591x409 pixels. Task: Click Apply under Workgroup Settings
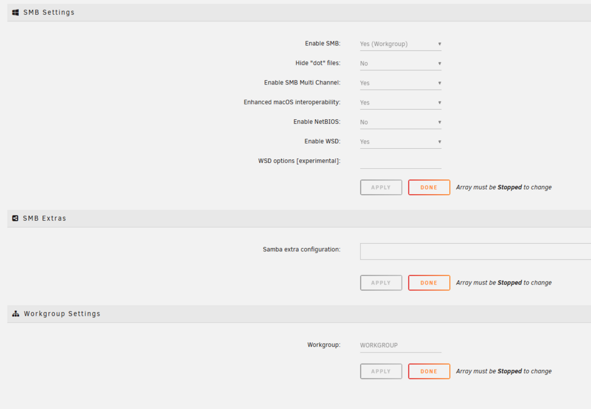coord(381,371)
